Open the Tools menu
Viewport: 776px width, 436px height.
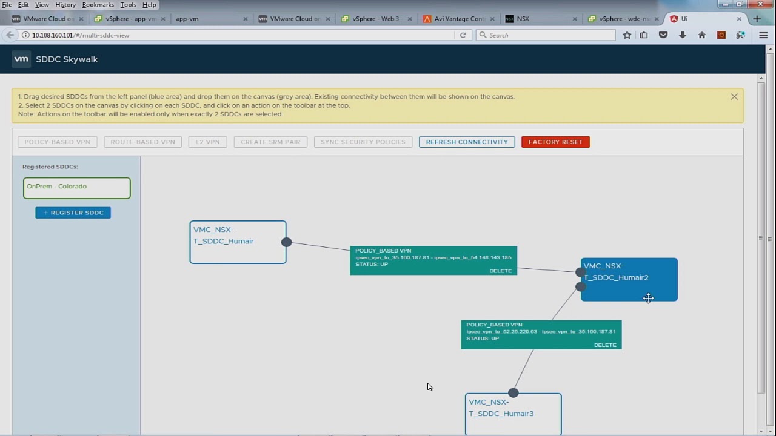point(128,5)
